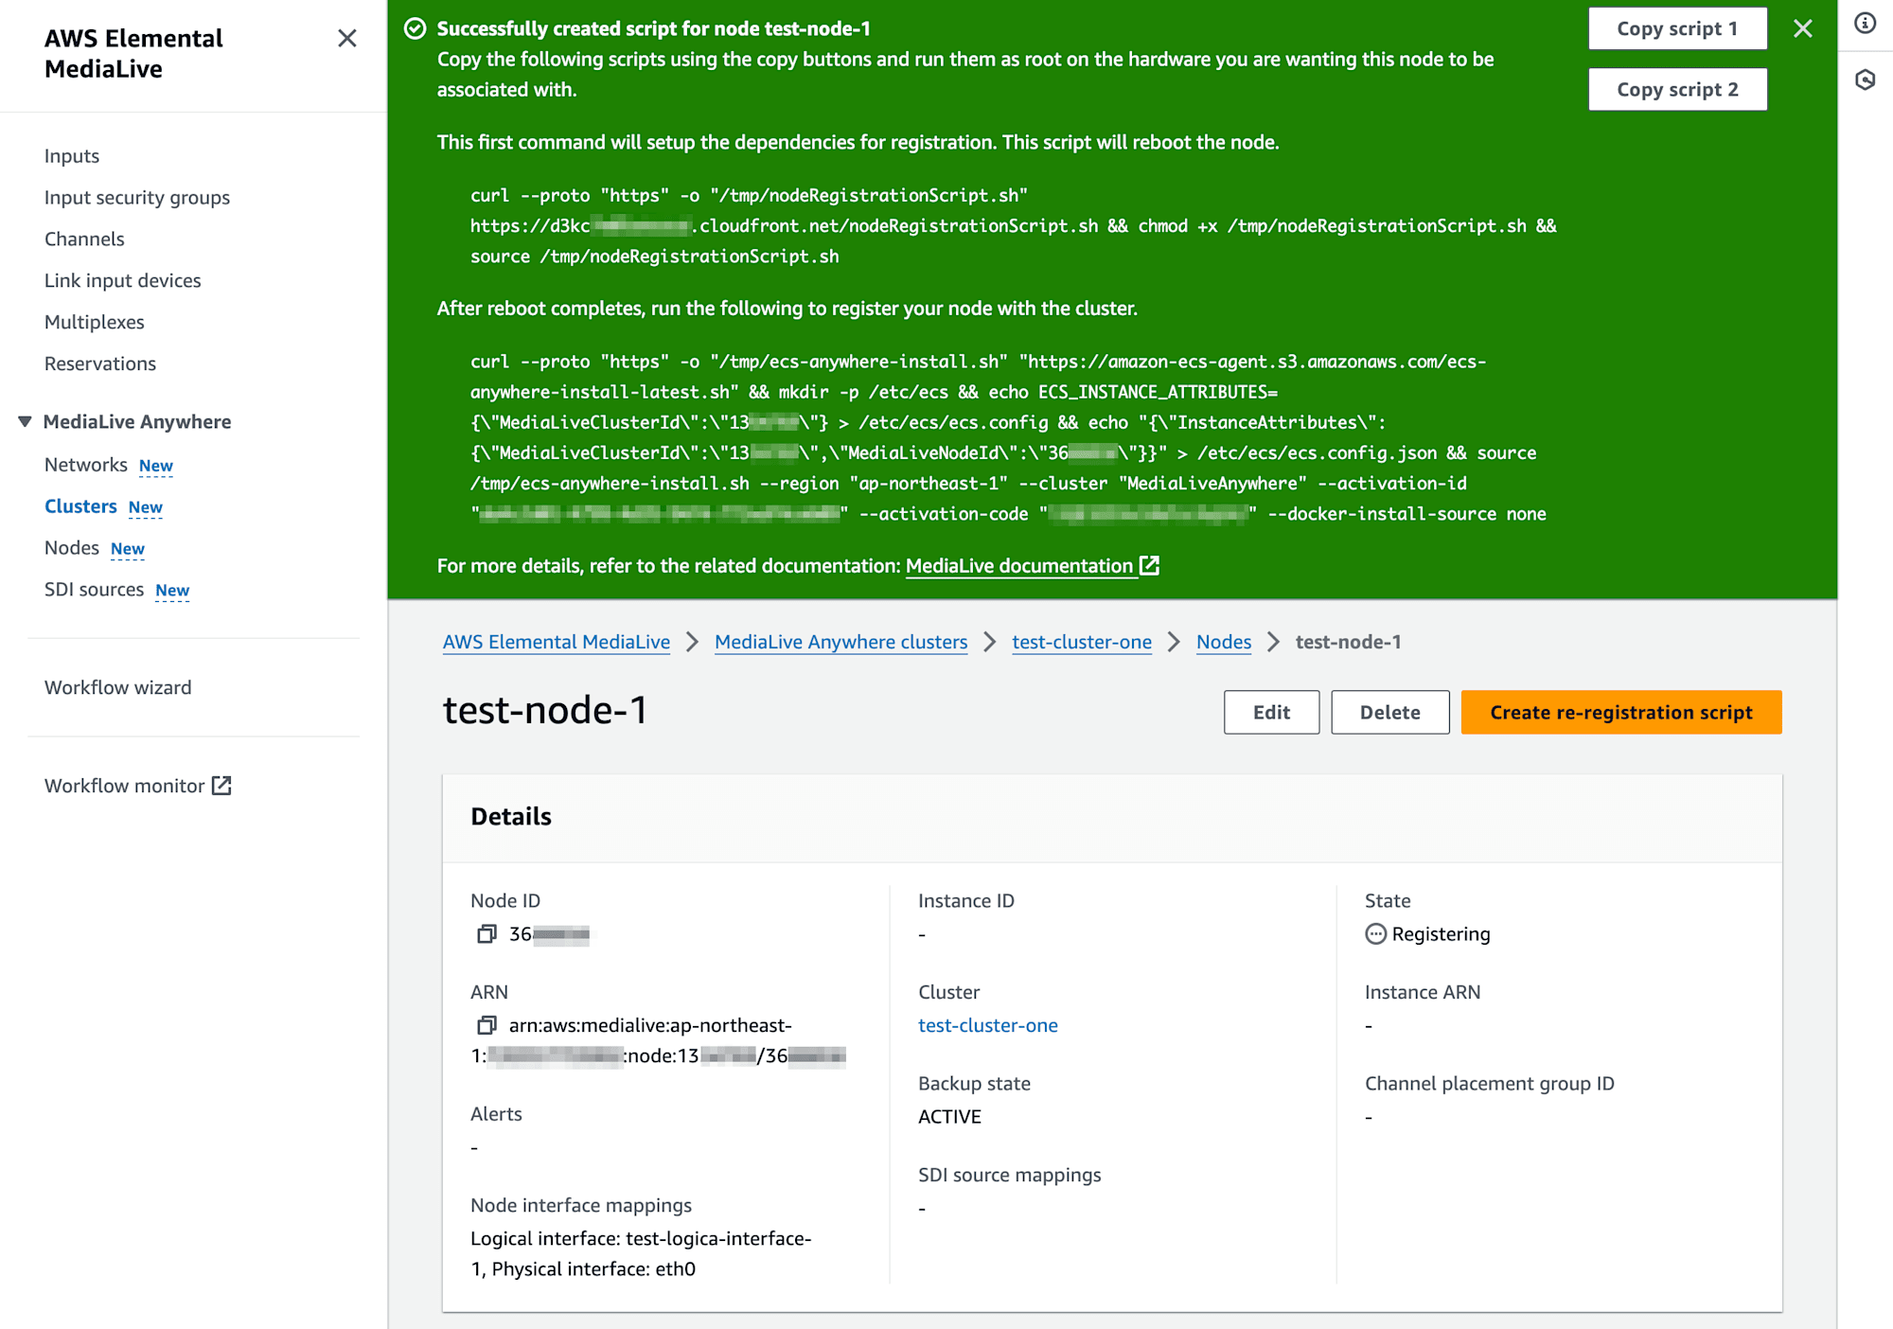
Task: Click the Registering state status icon
Action: [1375, 934]
